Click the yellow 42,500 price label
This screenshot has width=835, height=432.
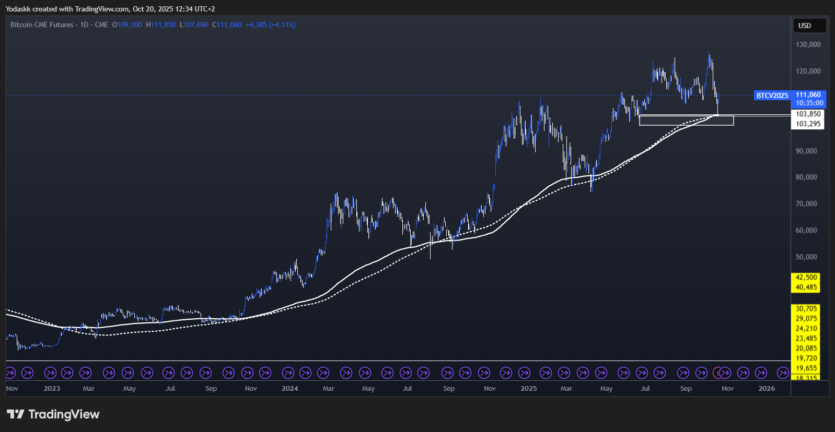tap(806, 278)
